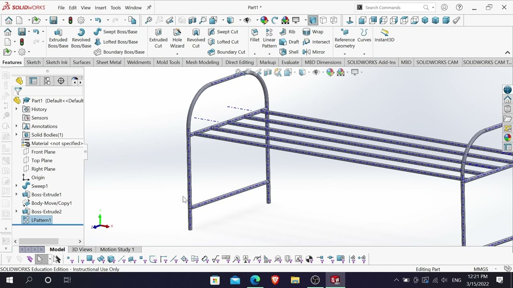This screenshot has height=288, width=513.
Task: Activate the Draft feature
Action: click(289, 42)
